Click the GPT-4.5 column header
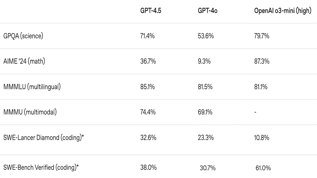 tap(151, 11)
